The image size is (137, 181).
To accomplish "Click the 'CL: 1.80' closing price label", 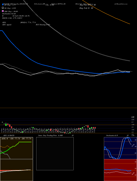I will (50, 5).
